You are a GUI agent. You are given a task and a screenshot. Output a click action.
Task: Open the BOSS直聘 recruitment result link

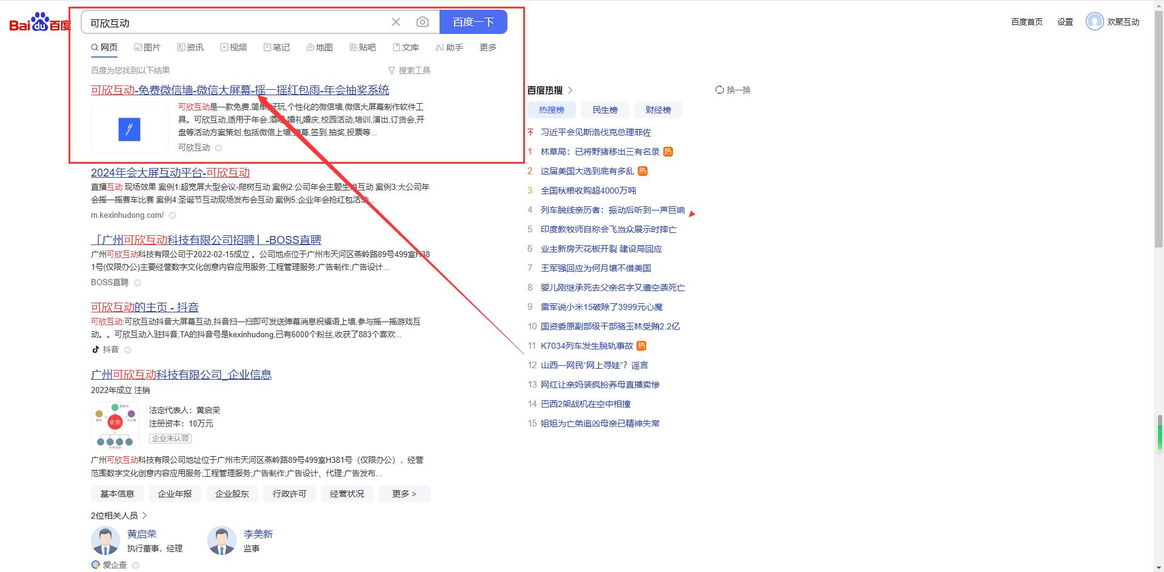(206, 240)
